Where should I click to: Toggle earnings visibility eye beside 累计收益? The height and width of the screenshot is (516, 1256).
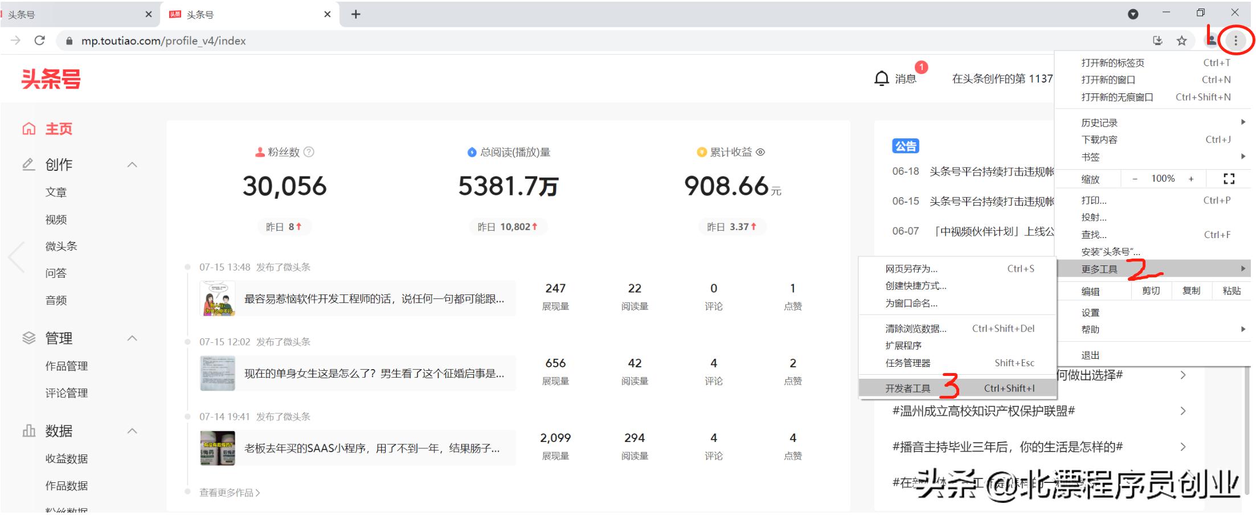point(762,152)
